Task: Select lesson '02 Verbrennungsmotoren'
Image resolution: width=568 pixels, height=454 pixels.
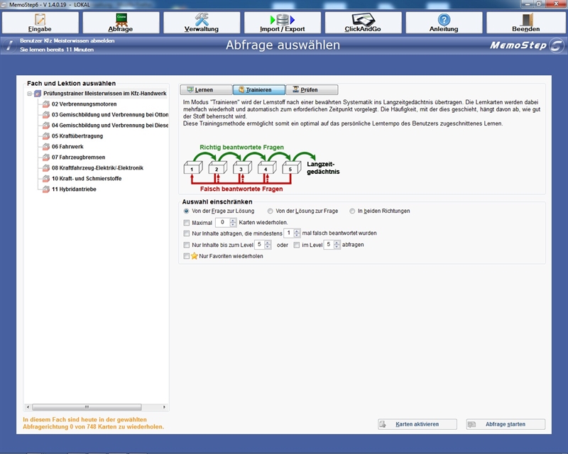Action: (84, 104)
